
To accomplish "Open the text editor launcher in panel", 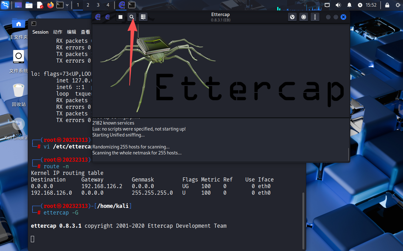I will coord(40,5).
